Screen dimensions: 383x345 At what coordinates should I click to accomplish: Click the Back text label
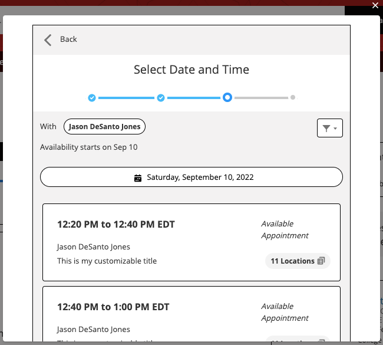tap(68, 40)
